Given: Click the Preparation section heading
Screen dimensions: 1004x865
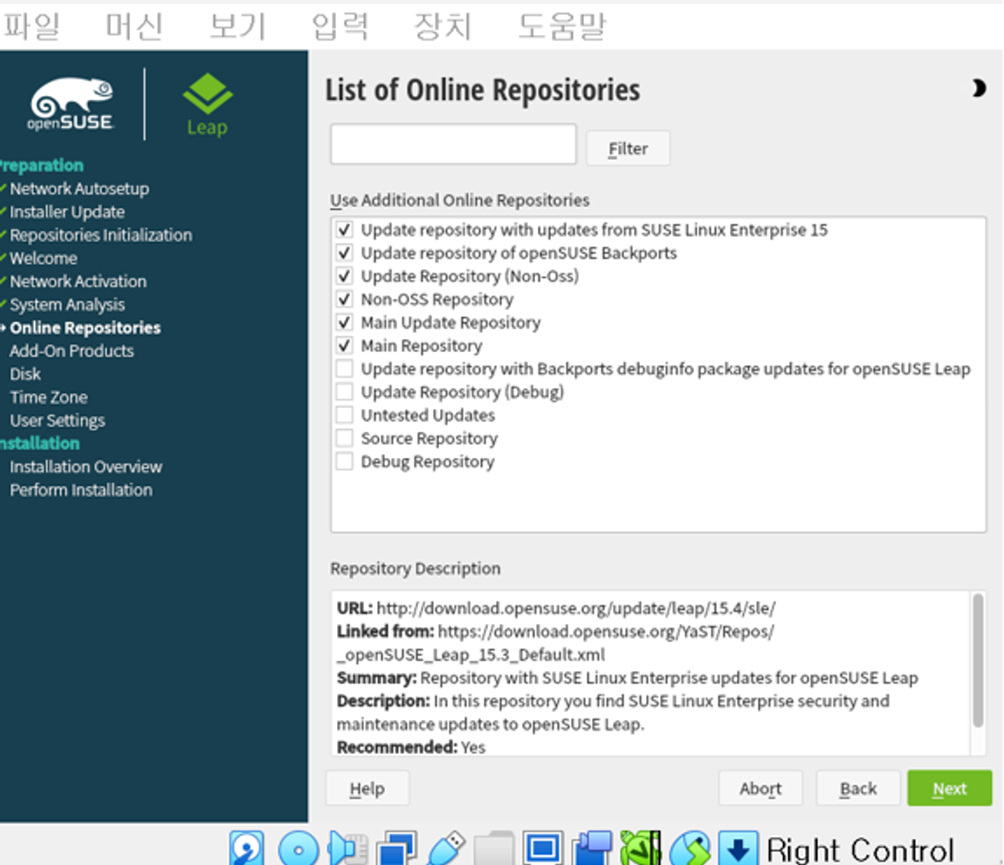Looking at the screenshot, I should 42,165.
